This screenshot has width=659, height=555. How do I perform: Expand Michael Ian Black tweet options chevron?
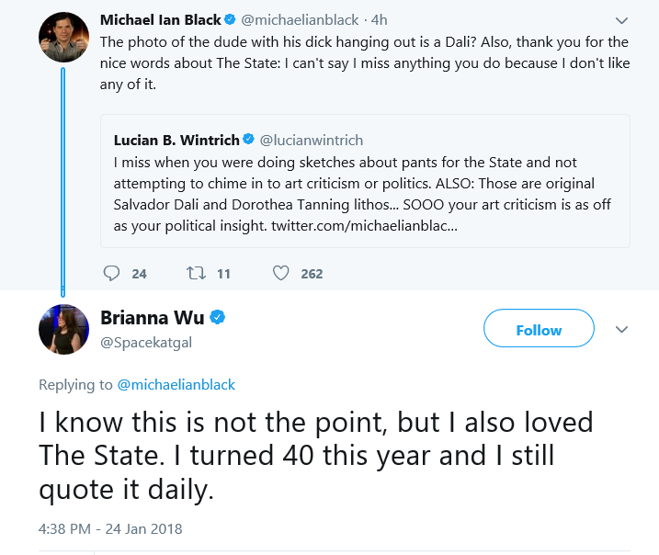(621, 20)
